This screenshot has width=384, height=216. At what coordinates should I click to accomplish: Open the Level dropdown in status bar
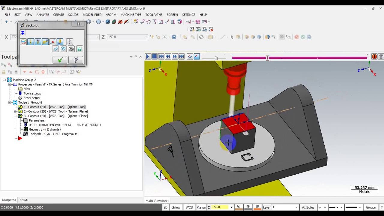(x=297, y=207)
